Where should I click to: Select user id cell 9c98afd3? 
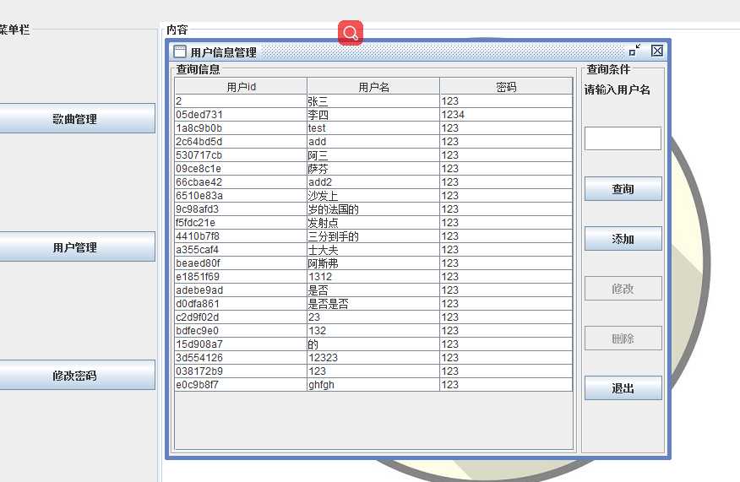pyautogui.click(x=241, y=209)
